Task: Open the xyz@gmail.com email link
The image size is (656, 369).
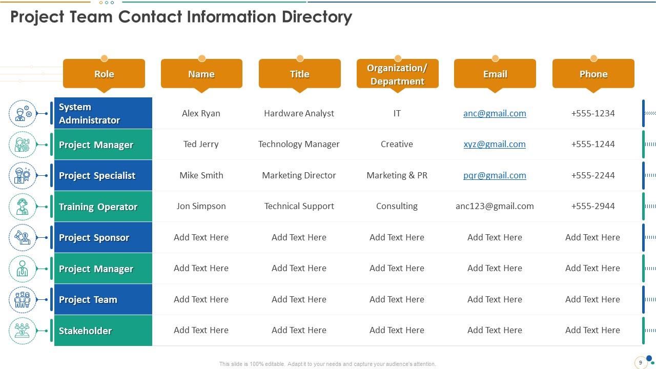Action: pos(495,144)
